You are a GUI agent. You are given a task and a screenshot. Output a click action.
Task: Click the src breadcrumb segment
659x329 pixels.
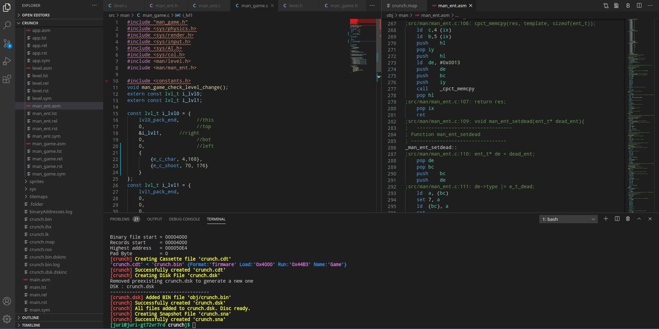point(111,15)
